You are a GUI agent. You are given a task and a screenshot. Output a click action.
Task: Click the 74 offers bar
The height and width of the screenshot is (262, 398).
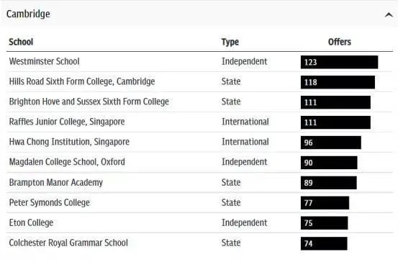324,243
